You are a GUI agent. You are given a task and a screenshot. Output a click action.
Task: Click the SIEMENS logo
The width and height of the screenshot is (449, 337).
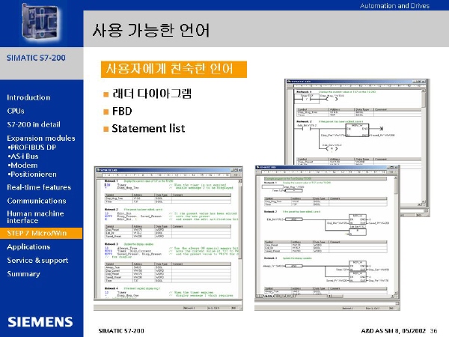(40, 322)
